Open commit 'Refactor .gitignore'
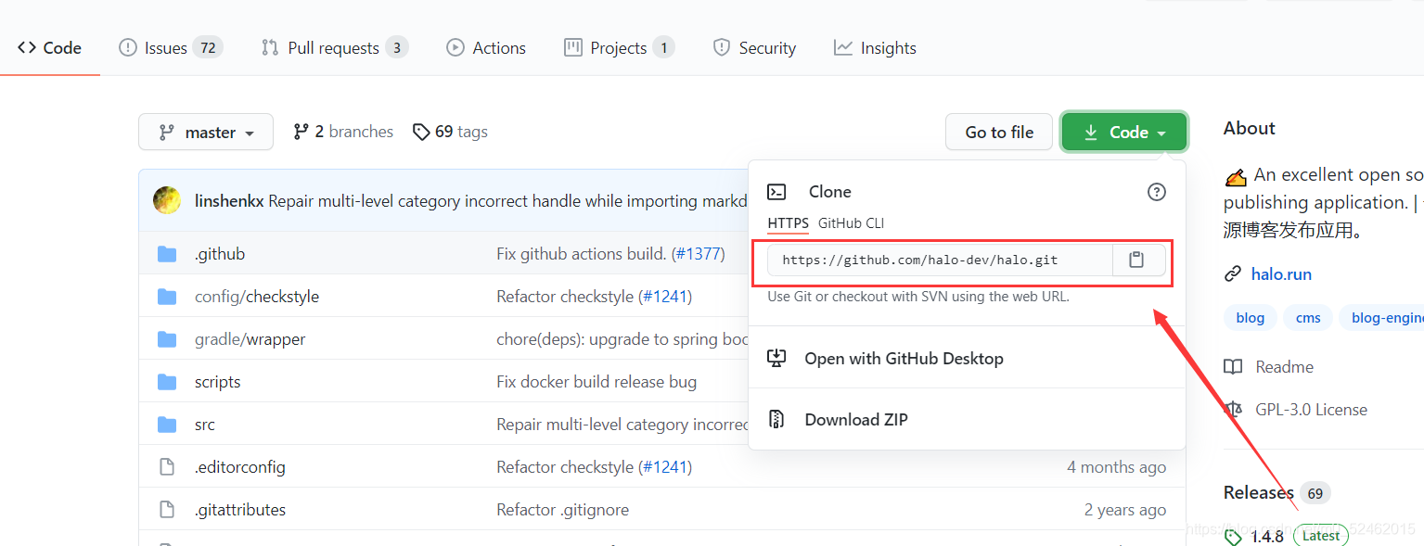The height and width of the screenshot is (546, 1424). click(562, 510)
